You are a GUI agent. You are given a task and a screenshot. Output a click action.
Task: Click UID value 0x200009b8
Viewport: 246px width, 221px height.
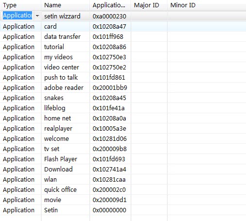[x=110, y=149]
